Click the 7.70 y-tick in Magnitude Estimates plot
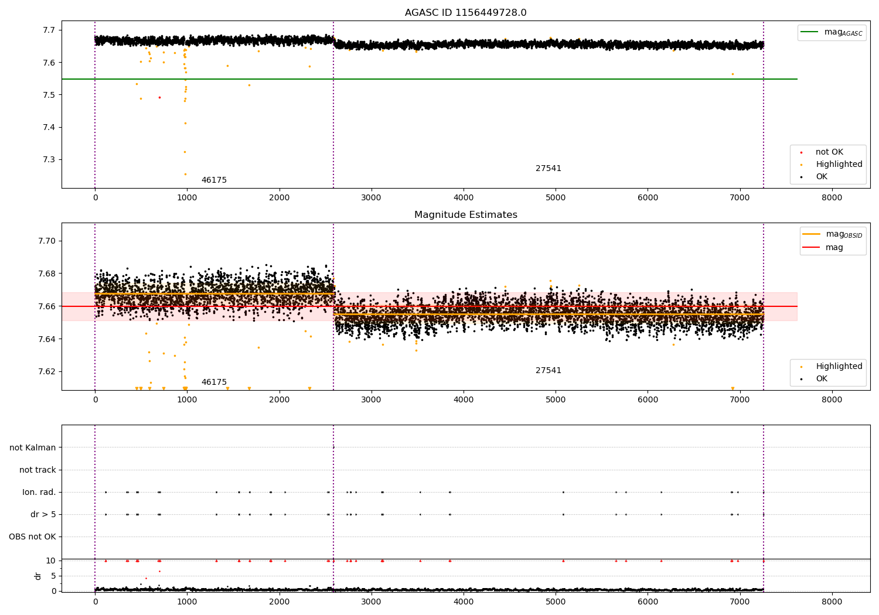This screenshot has height=615, width=879. point(47,241)
